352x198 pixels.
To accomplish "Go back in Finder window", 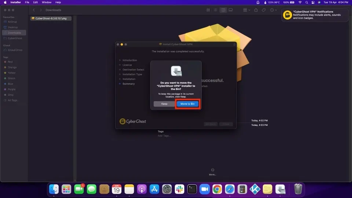I will 34,10.
